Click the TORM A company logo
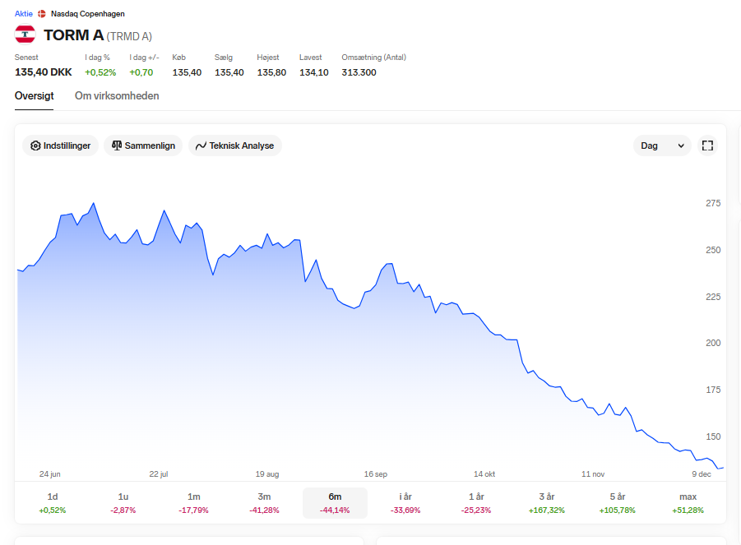The height and width of the screenshot is (545, 741). tap(25, 35)
